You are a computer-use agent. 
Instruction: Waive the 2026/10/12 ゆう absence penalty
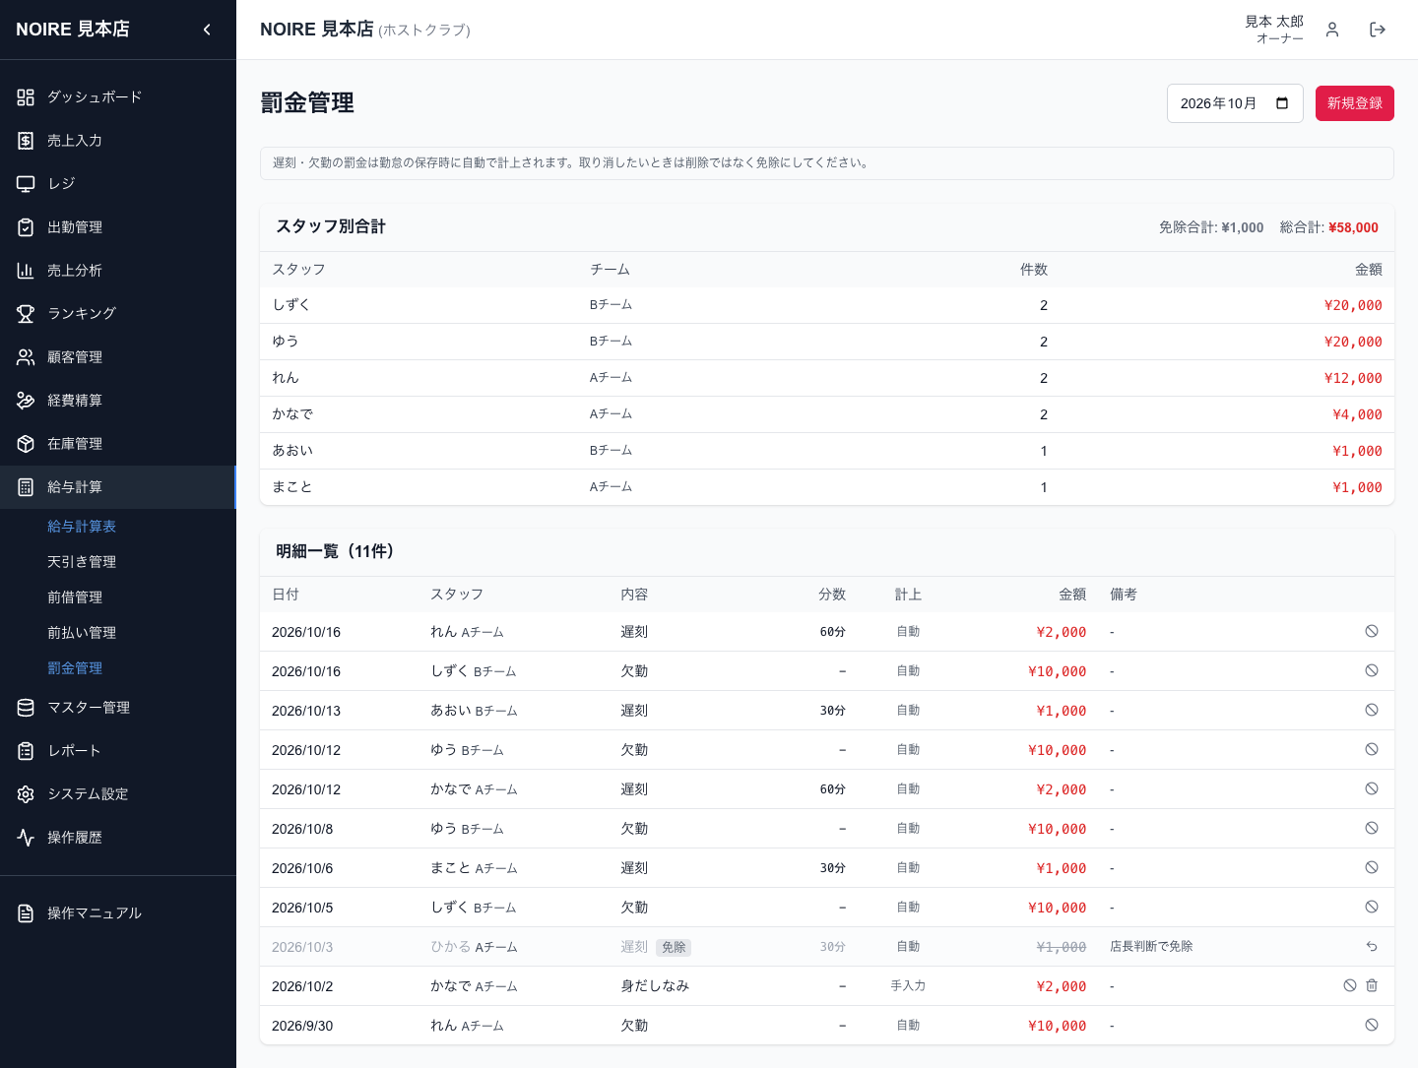pyautogui.click(x=1372, y=749)
